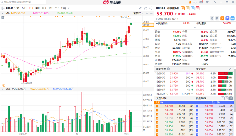Expand 成交统计 panel fullscreen icon
Viewport: 236px width, 136px height.
[230, 69]
